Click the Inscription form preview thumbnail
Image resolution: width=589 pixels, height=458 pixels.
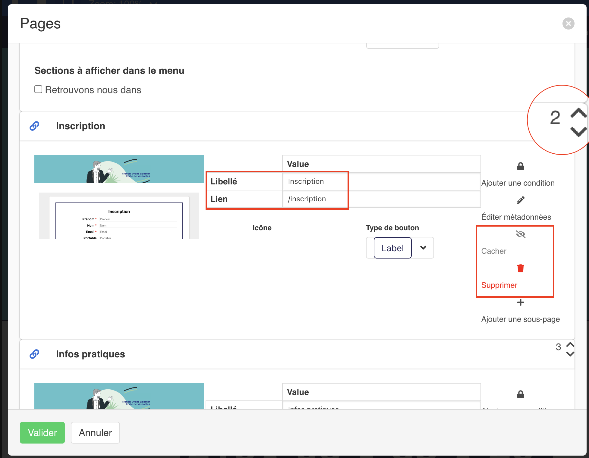(x=119, y=216)
